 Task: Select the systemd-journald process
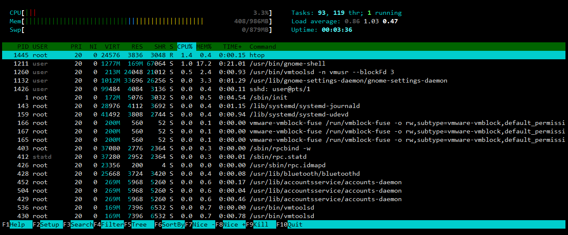click(284, 106)
